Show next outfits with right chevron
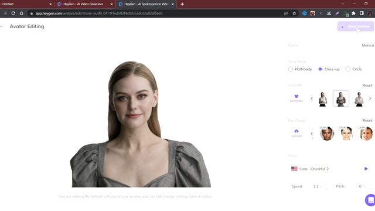 tap(370, 98)
